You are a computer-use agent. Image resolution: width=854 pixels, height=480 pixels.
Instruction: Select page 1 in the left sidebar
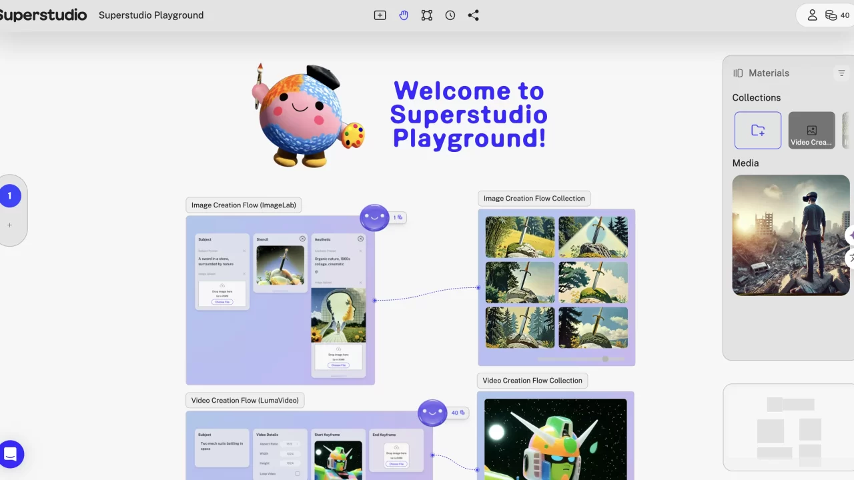10,196
